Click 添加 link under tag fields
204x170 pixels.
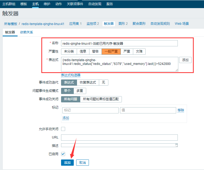click(66, 118)
